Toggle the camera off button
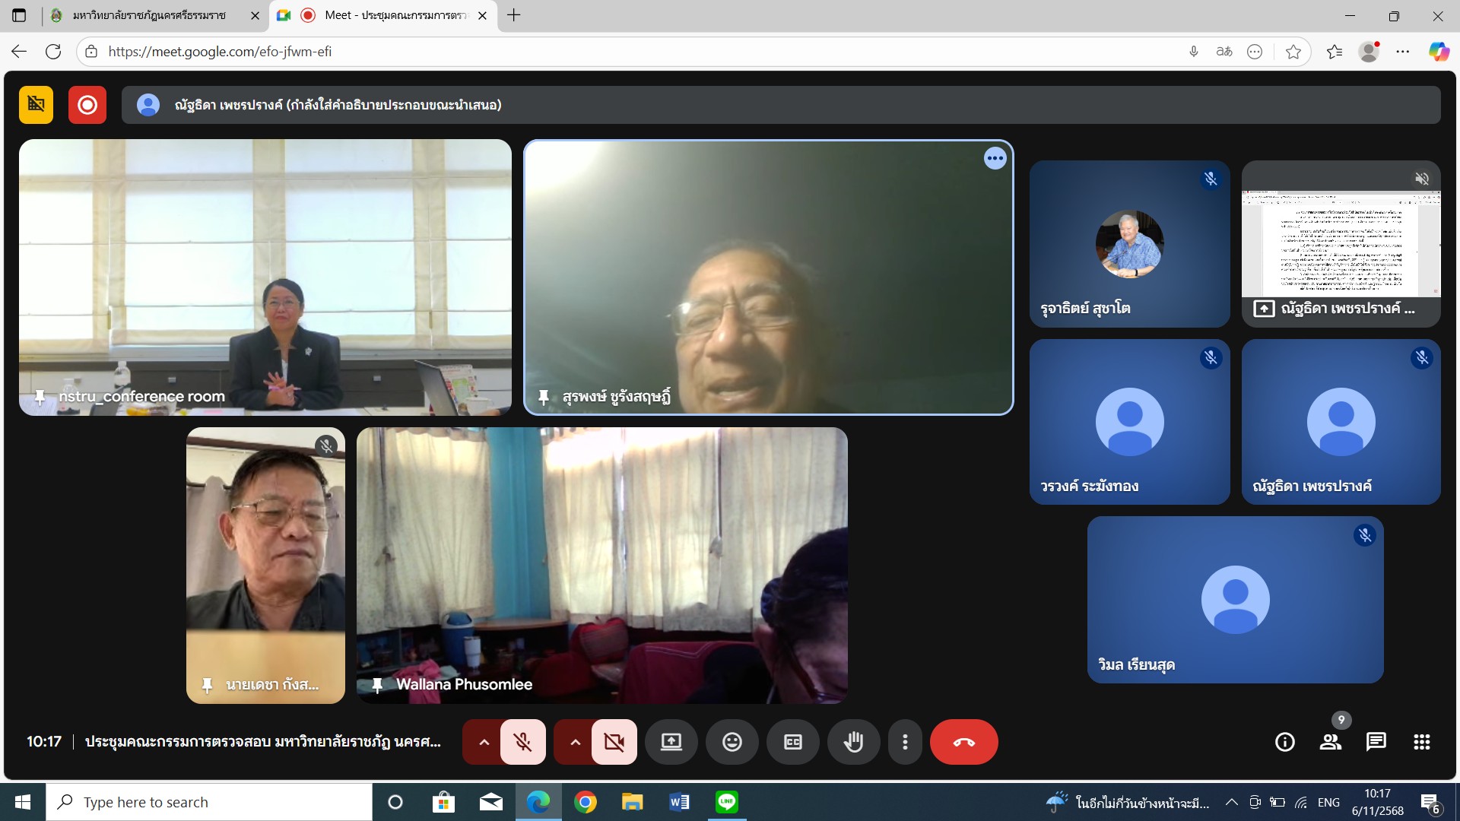This screenshot has height=821, width=1460. [x=614, y=742]
